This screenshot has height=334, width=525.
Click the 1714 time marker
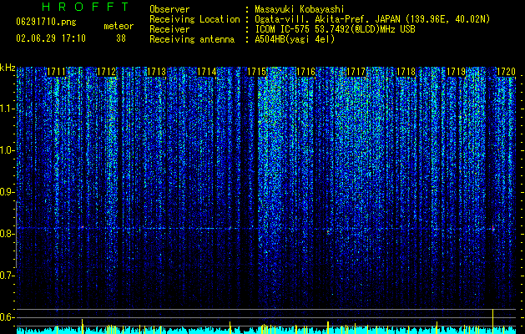(x=207, y=72)
